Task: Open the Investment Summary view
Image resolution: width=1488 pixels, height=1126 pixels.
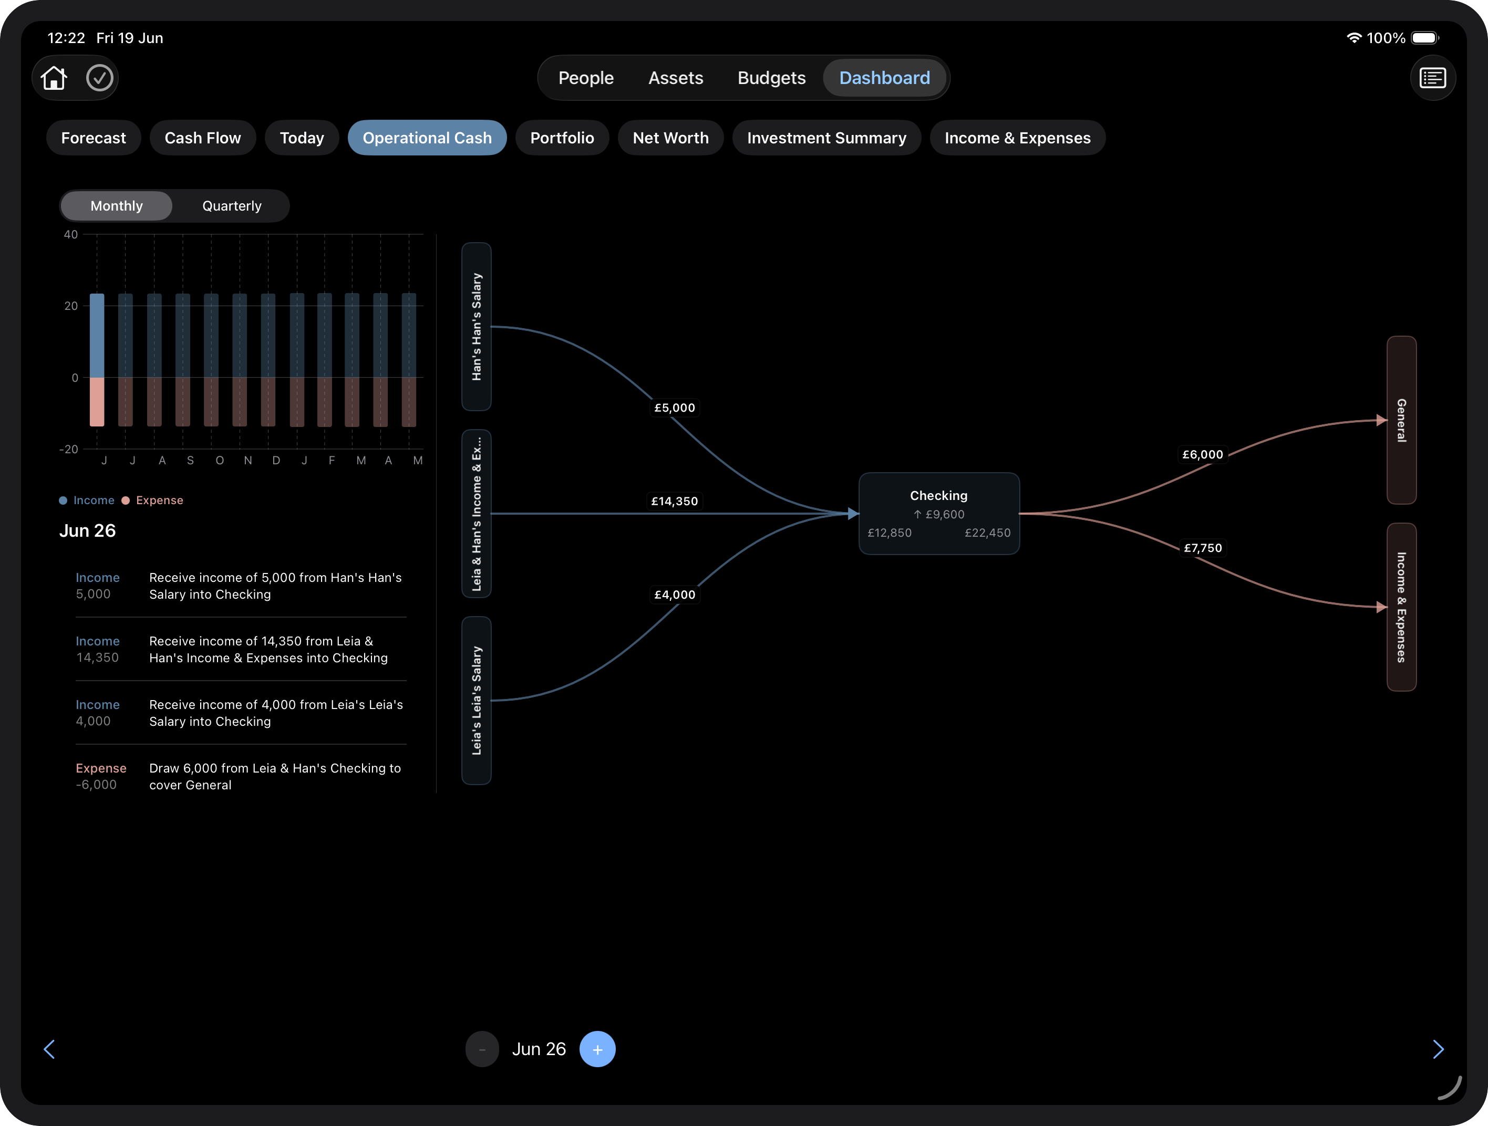Action: point(826,138)
